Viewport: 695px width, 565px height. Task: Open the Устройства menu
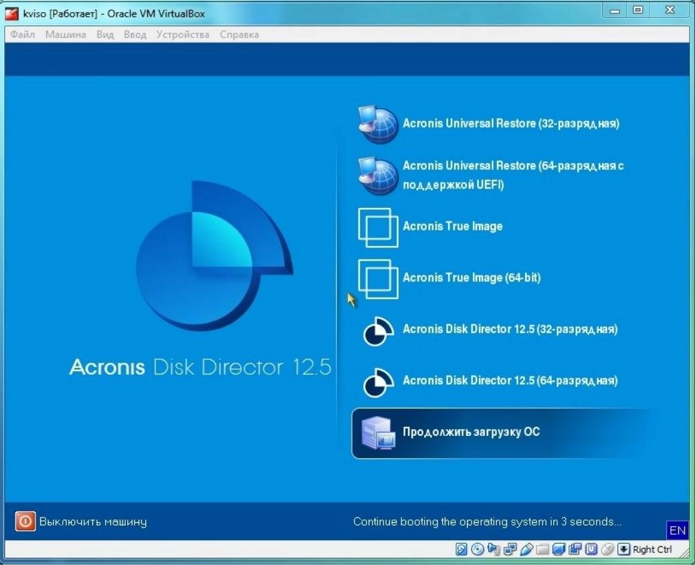tap(183, 35)
